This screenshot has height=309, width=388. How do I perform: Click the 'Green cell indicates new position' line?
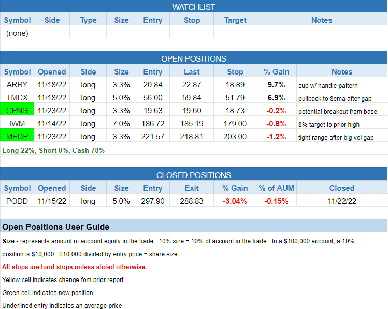(x=48, y=292)
